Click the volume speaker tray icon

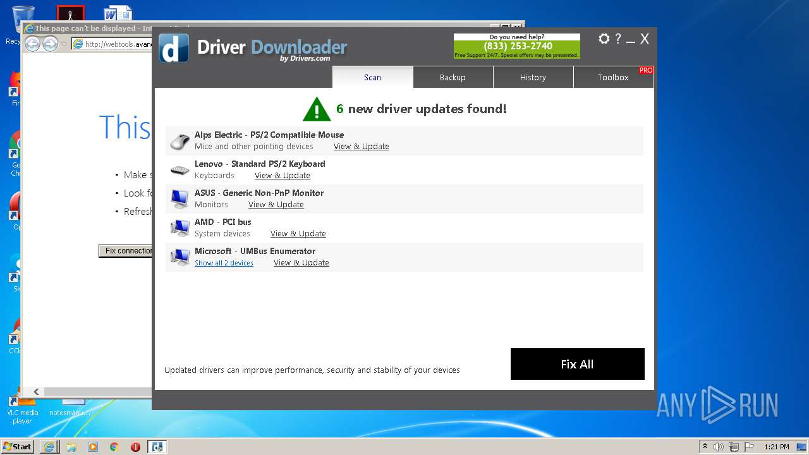click(719, 447)
